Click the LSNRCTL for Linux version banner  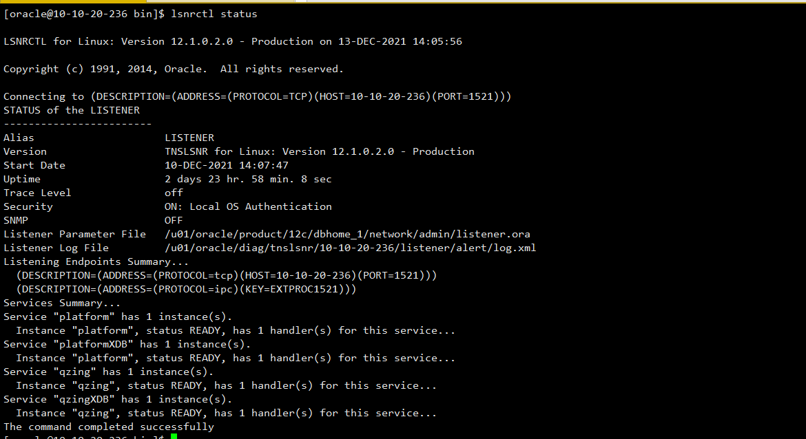tap(233, 41)
